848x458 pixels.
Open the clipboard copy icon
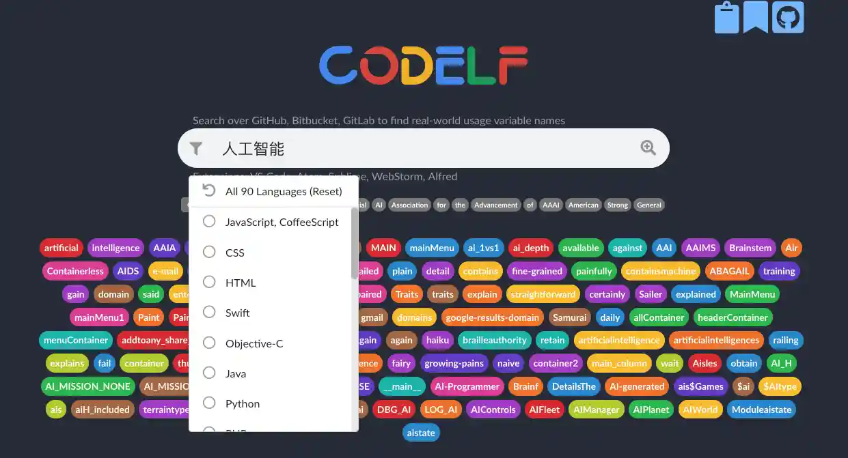pyautogui.click(x=727, y=17)
